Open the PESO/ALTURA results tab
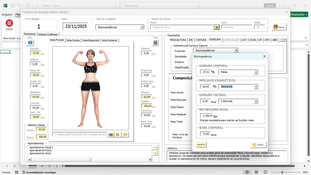 tap(178, 40)
